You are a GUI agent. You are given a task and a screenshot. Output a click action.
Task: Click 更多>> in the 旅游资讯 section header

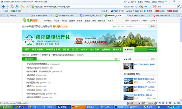tap(117, 59)
